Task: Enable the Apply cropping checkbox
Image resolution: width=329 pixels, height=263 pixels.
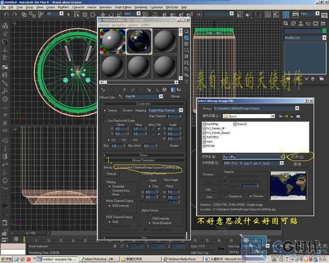Action: coord(147,180)
